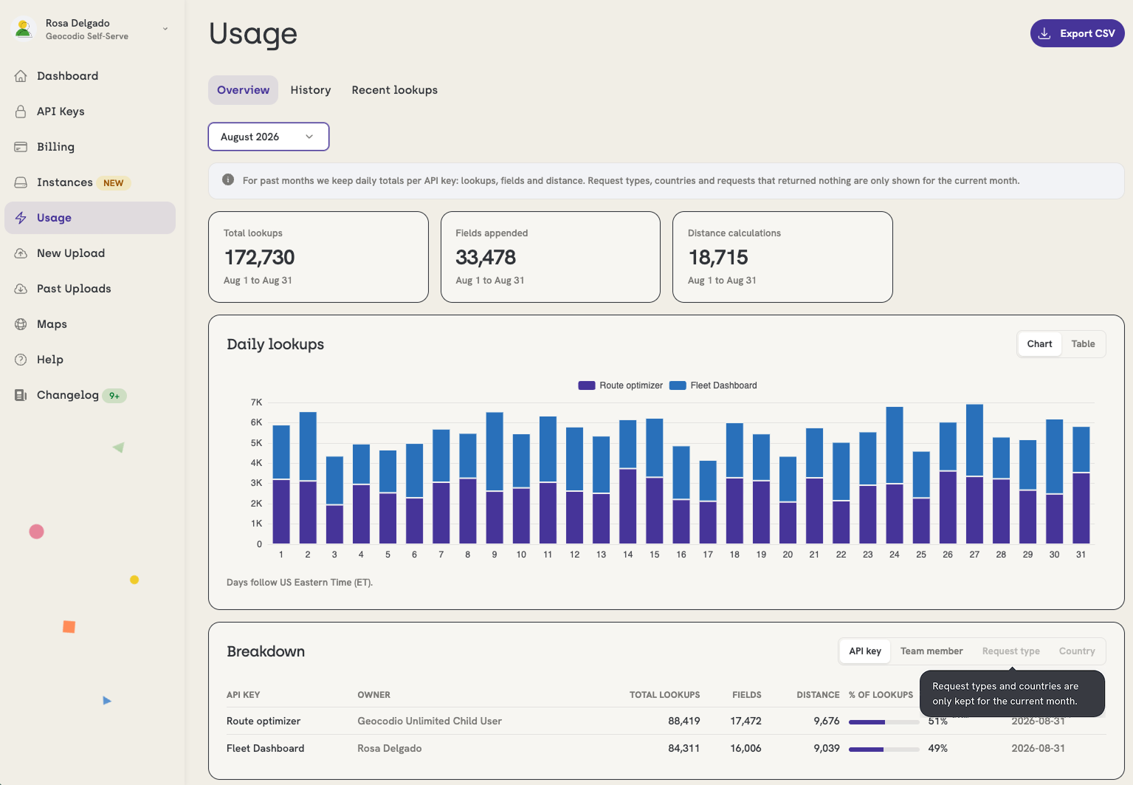The height and width of the screenshot is (785, 1133).
Task: Click the TOTAL LOOKUPS column header
Action: point(664,695)
